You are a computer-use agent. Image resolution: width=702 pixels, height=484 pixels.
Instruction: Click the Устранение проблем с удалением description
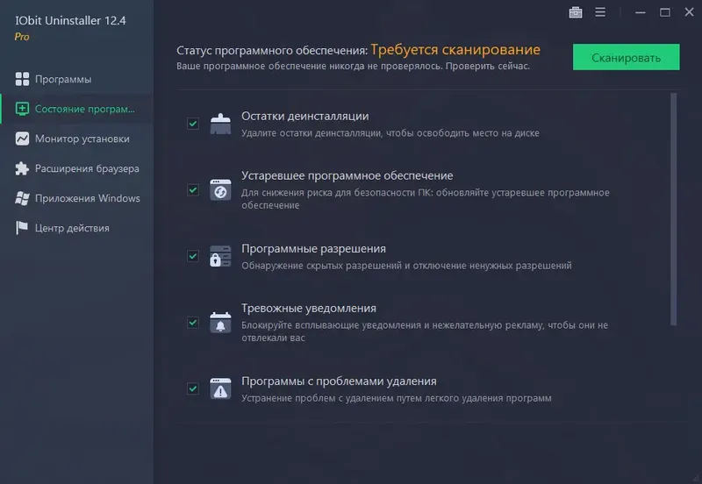pos(397,398)
